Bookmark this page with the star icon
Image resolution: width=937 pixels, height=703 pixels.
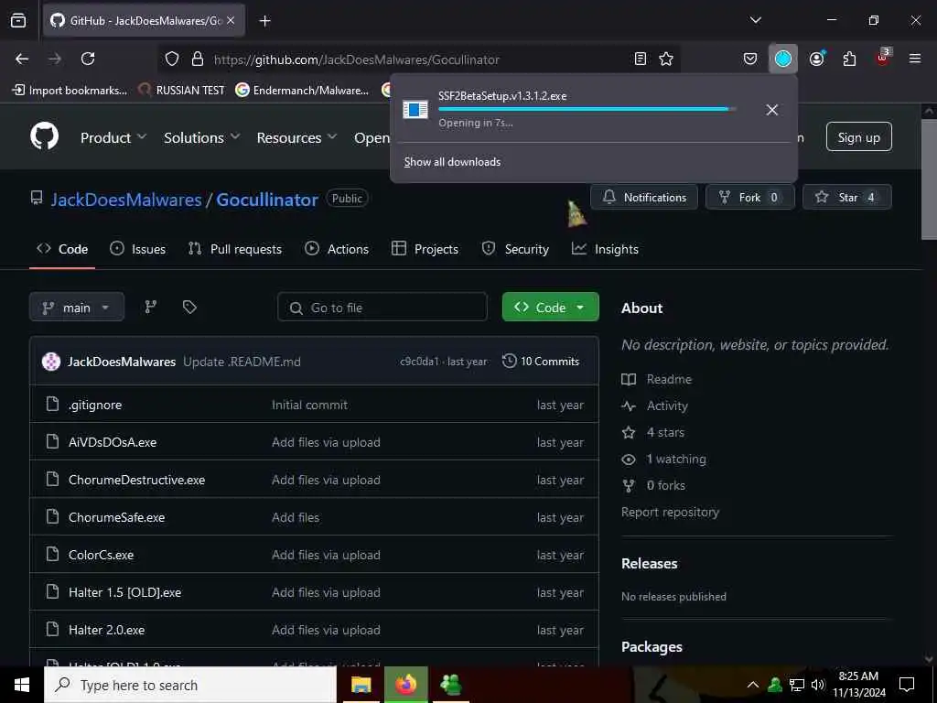666,59
